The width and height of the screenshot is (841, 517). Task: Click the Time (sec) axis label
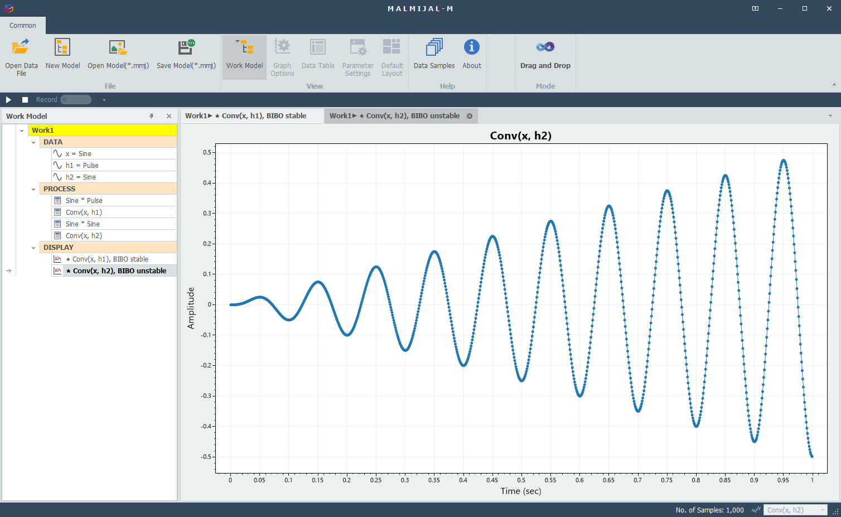pyautogui.click(x=521, y=491)
